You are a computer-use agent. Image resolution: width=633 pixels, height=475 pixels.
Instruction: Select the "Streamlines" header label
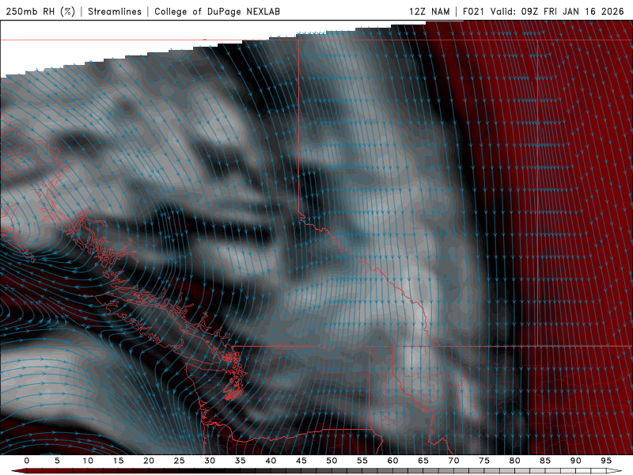point(115,11)
